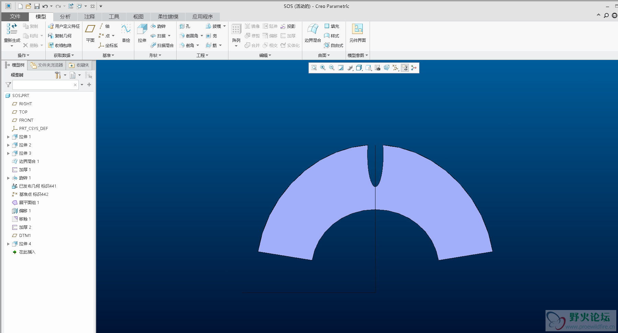This screenshot has width=618, height=333.
Task: Open the 模型意图 group dropdown
Action: click(358, 55)
